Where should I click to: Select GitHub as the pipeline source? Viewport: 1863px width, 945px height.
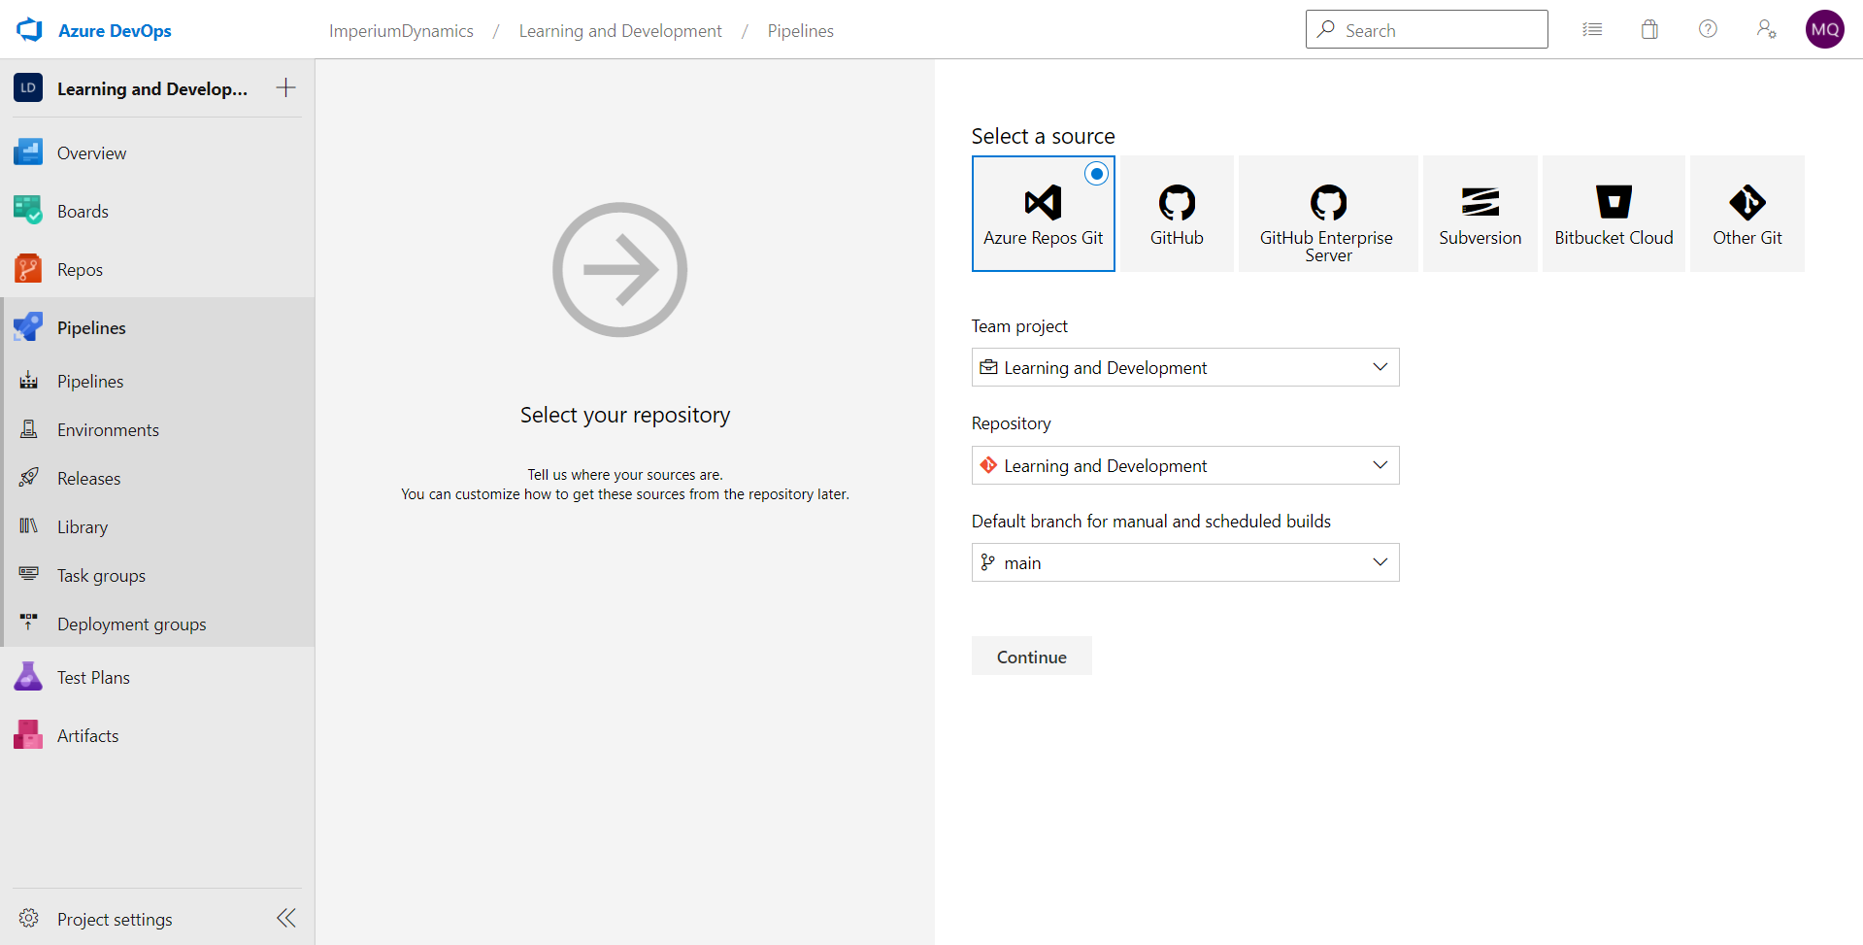pyautogui.click(x=1176, y=214)
